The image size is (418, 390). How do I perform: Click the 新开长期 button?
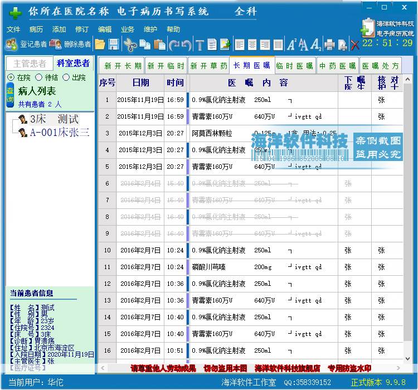coord(121,65)
